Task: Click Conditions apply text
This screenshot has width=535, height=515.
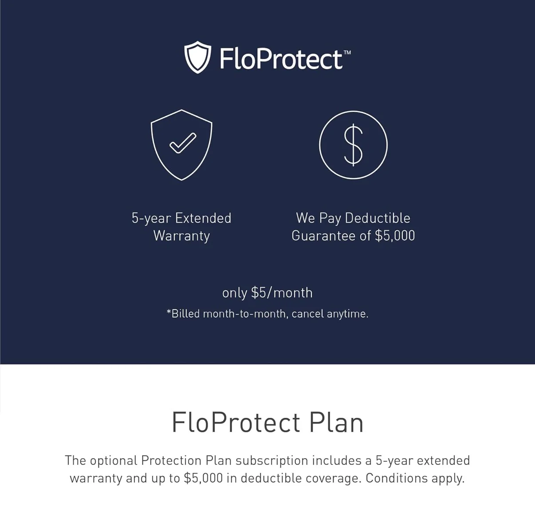Action: click(x=415, y=478)
